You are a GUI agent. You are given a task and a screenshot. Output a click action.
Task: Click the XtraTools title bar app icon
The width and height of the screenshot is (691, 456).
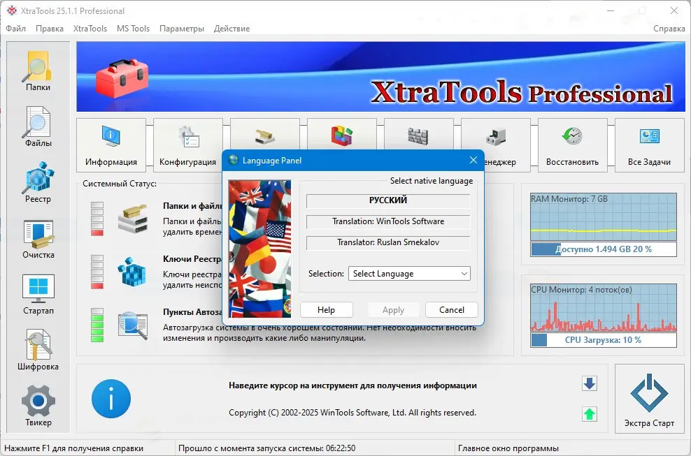pyautogui.click(x=12, y=10)
